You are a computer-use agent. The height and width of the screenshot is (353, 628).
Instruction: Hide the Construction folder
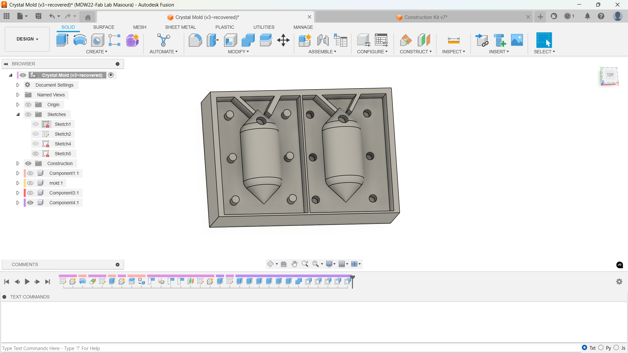pyautogui.click(x=28, y=163)
